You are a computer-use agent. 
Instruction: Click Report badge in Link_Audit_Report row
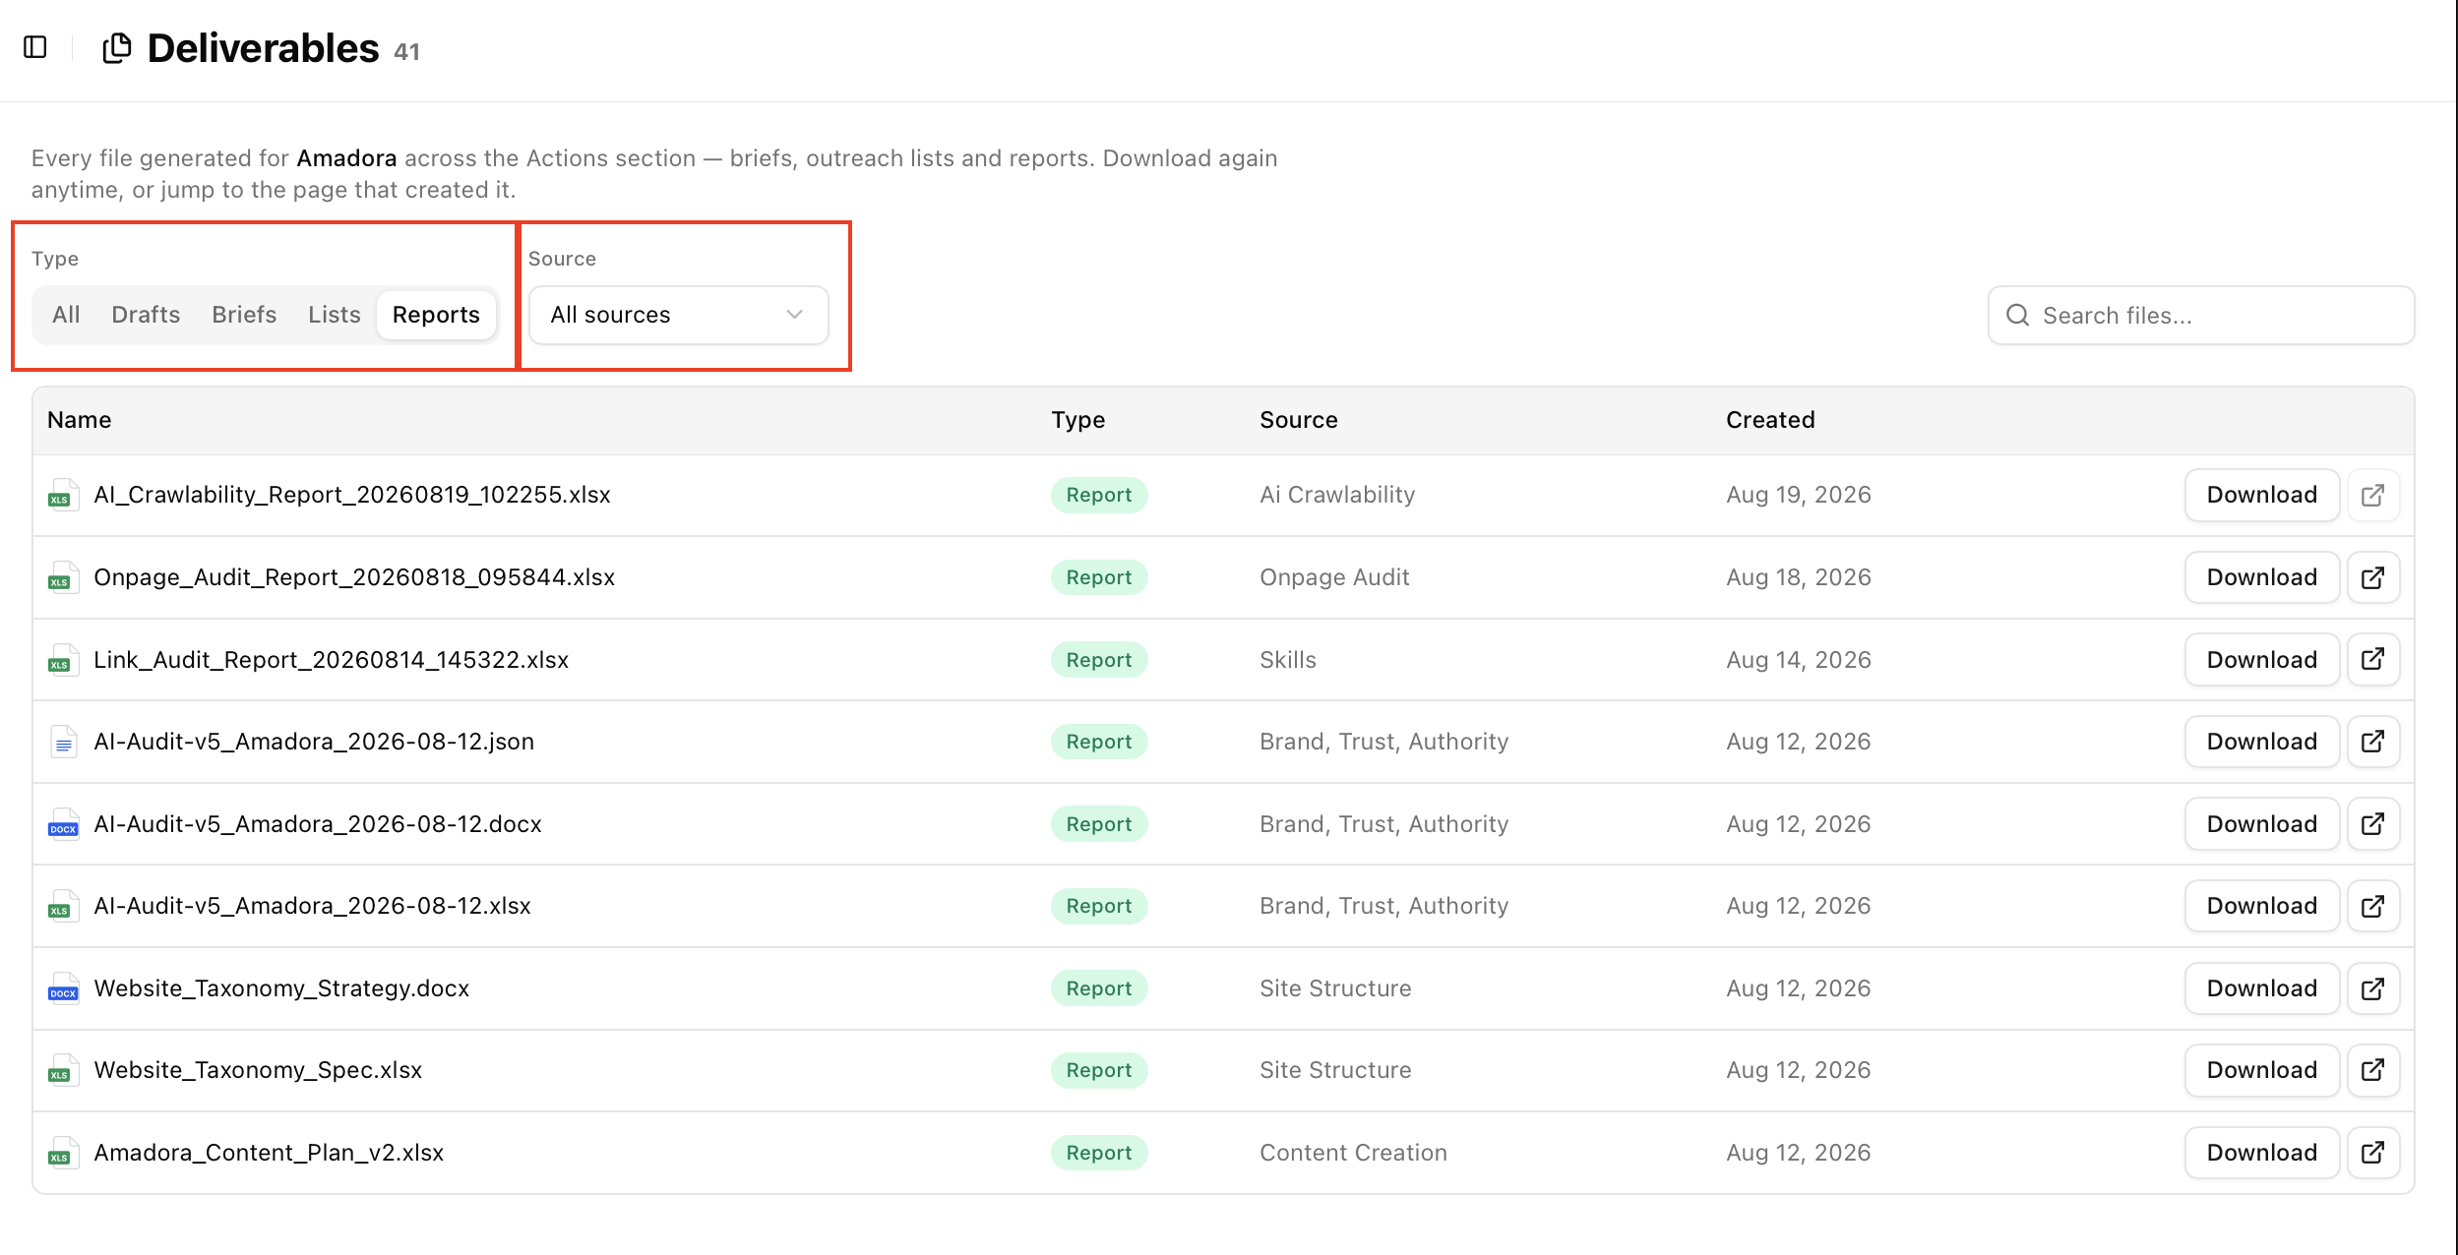(x=1099, y=660)
